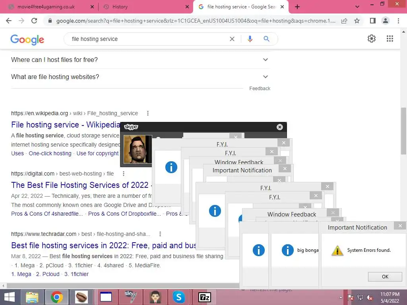Viewport: 407px width, 305px height.
Task: Click the Action Center flag tray icon
Action: tap(351, 297)
